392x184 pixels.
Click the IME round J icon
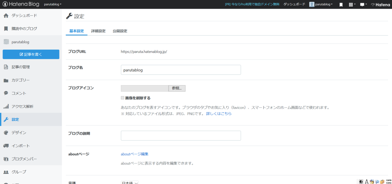click(361, 182)
